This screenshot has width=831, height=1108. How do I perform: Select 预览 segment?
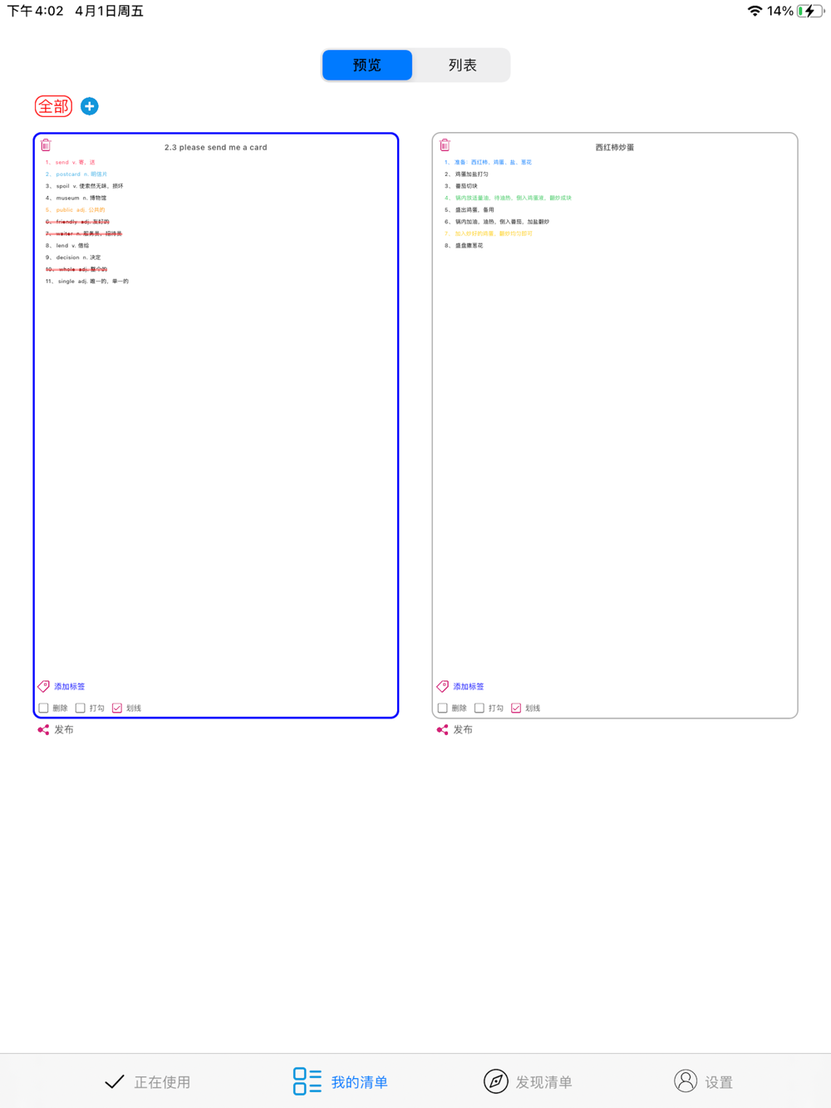tap(367, 65)
